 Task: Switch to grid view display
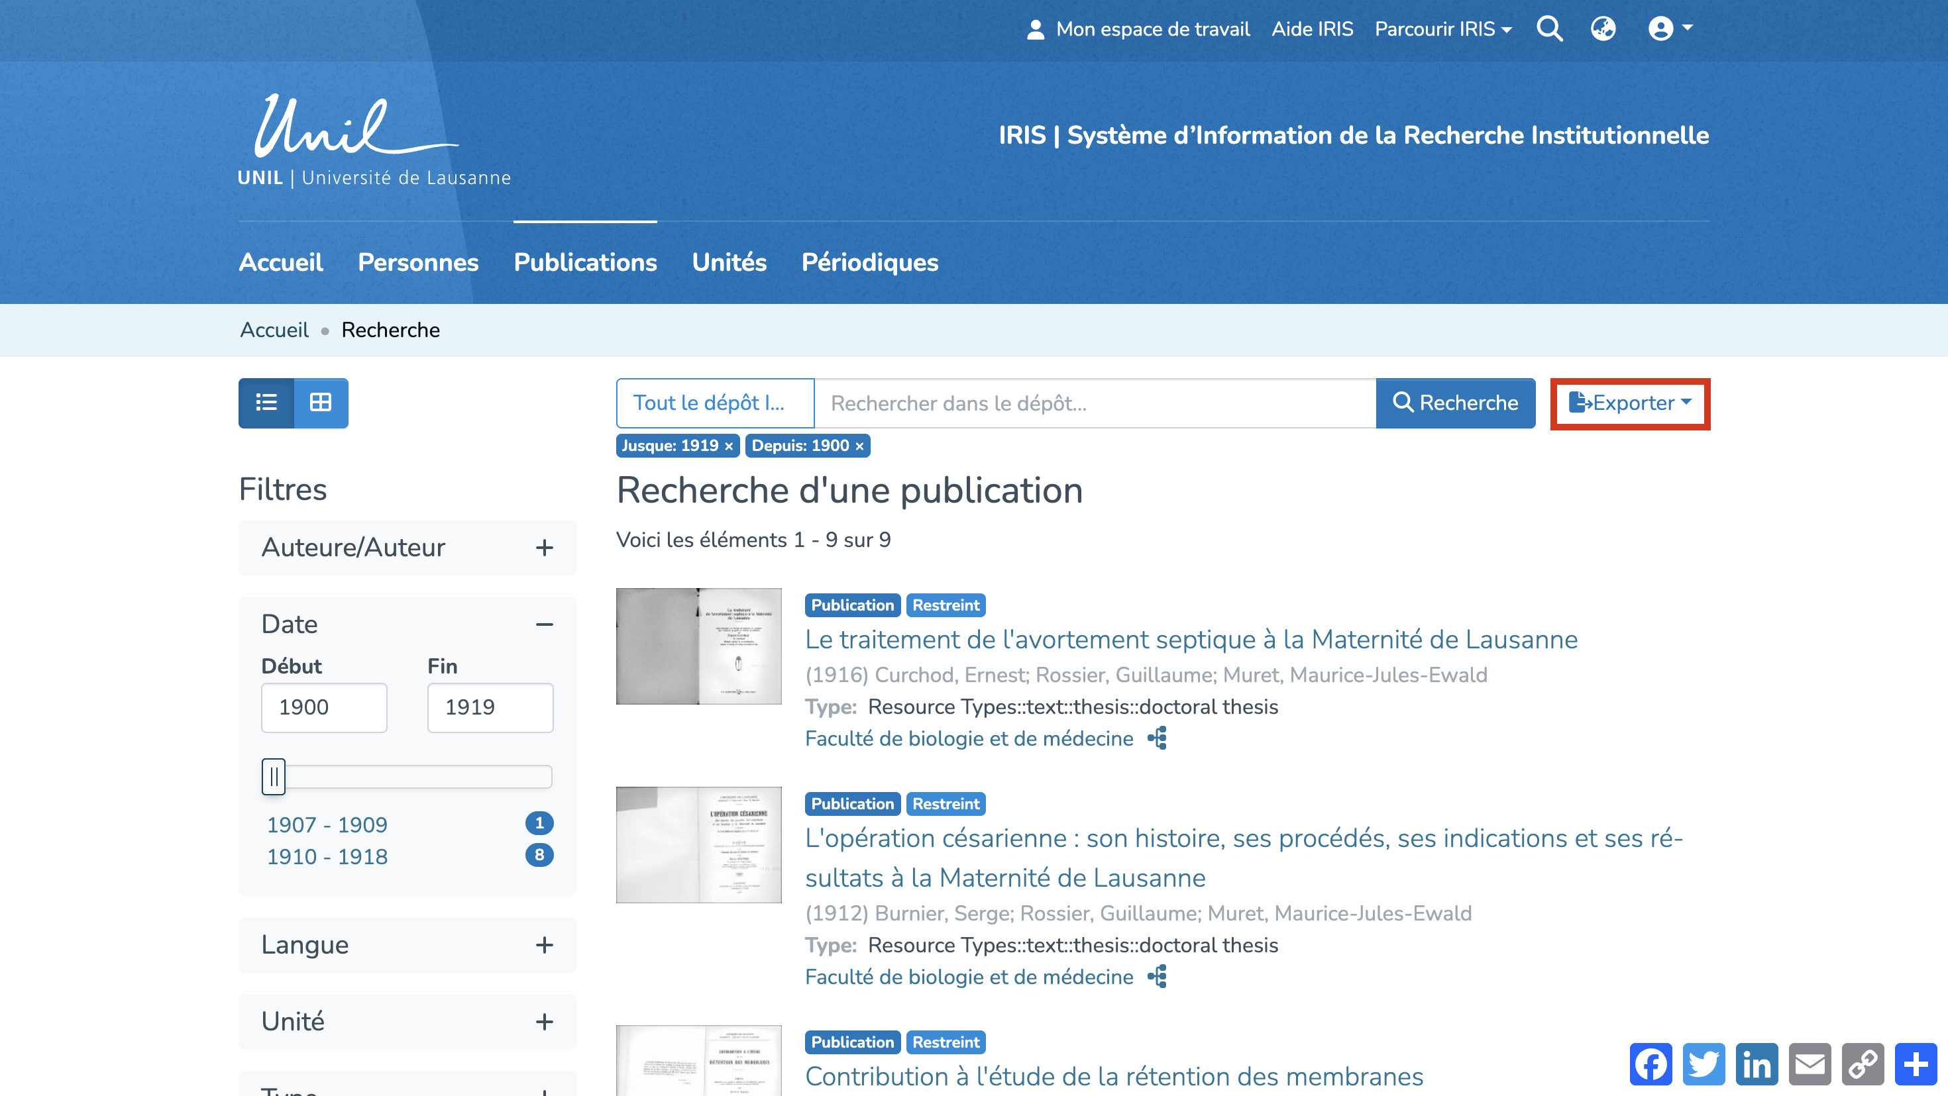tap(321, 403)
